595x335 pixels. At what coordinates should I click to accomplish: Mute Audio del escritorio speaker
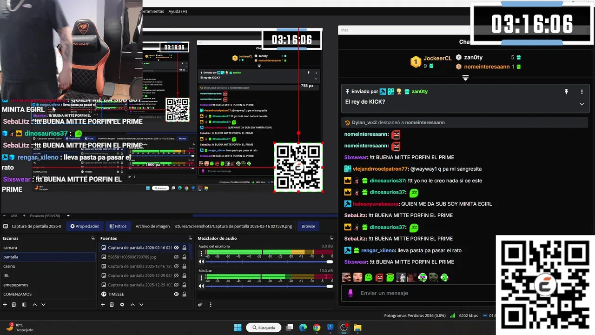[201, 262]
